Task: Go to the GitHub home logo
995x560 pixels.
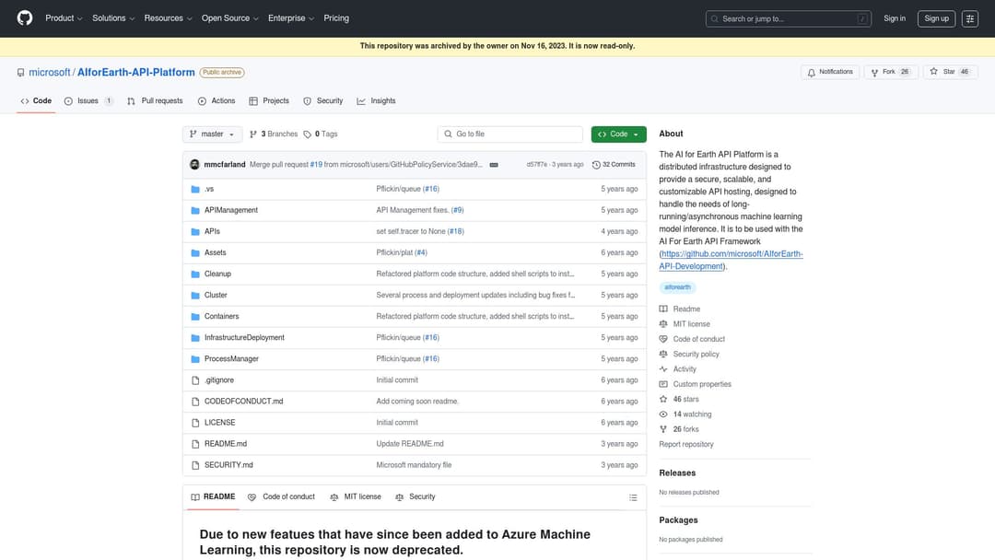Action: pyautogui.click(x=25, y=18)
